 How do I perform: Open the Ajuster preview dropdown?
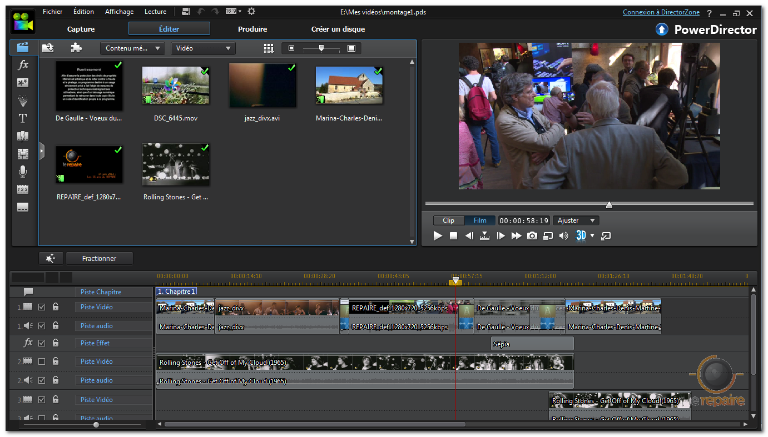point(576,220)
